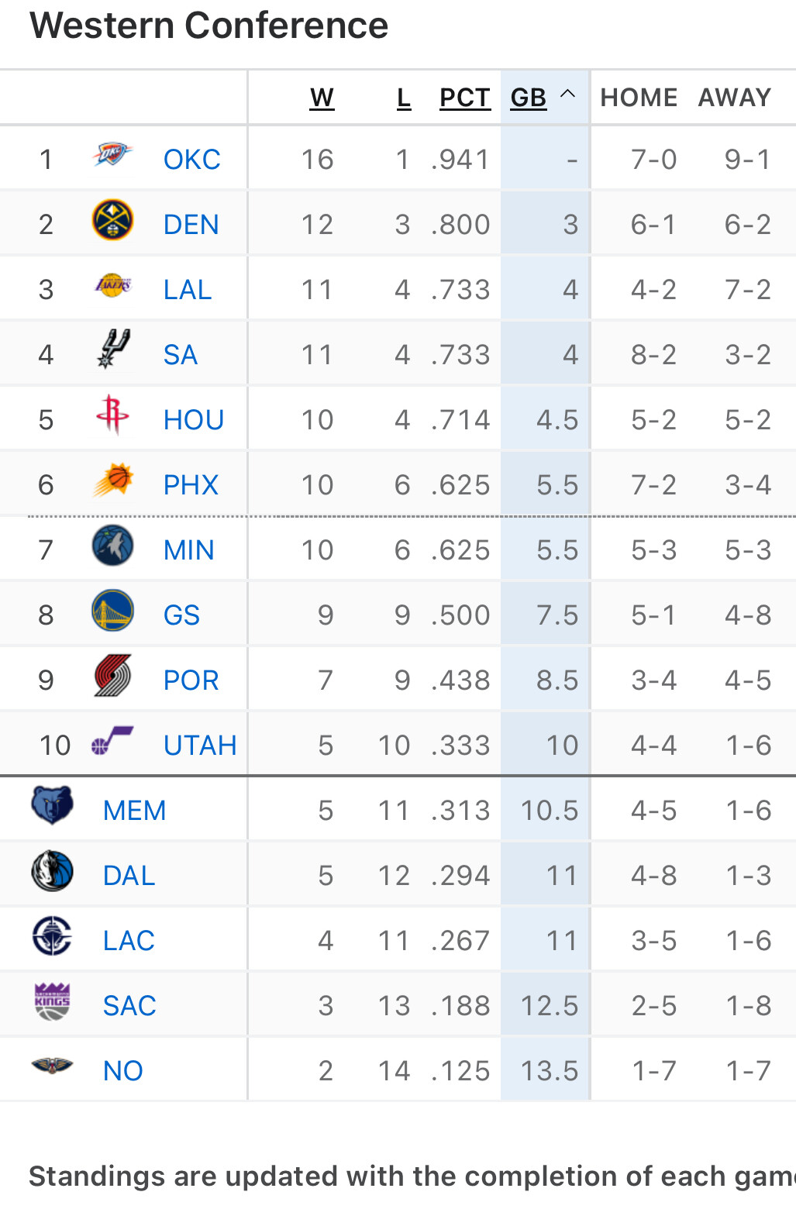
Task: Sort standings by the L column
Action: 404,98
